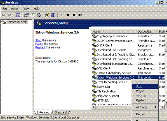Switch to the Extended tab

[43, 112]
